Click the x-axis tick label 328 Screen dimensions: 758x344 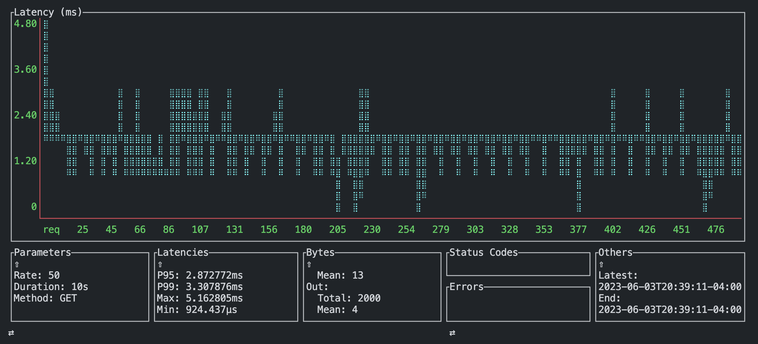click(510, 230)
